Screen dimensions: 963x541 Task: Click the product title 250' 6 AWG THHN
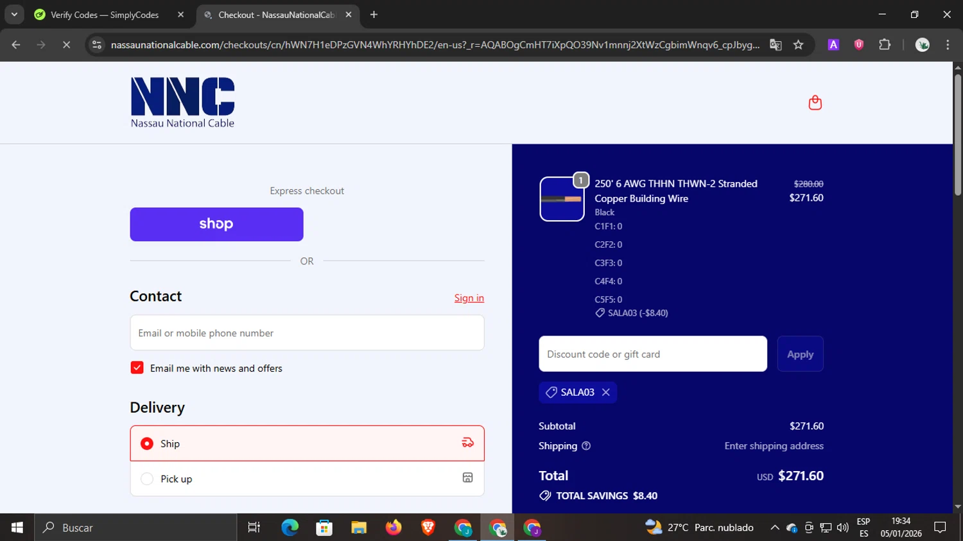[x=675, y=191]
